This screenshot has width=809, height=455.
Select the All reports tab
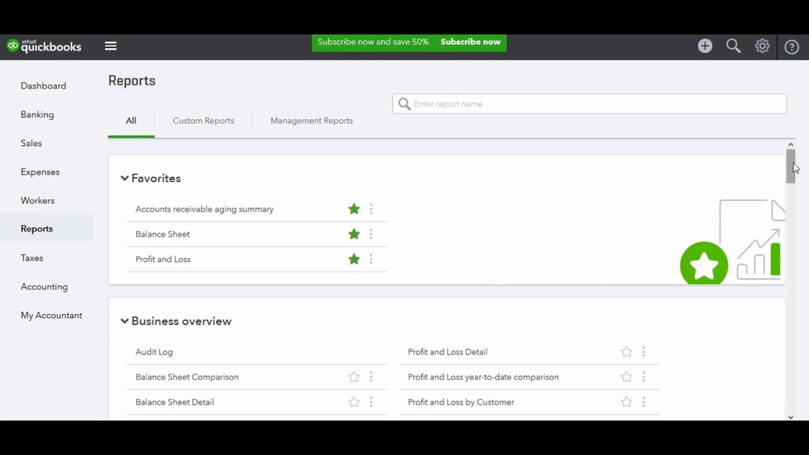click(x=131, y=121)
